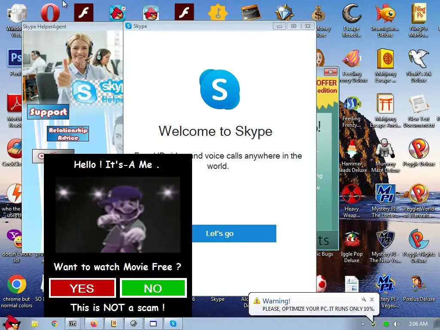Click the Angry Birds start button
The width and height of the screenshot is (440, 330).
click(12, 323)
